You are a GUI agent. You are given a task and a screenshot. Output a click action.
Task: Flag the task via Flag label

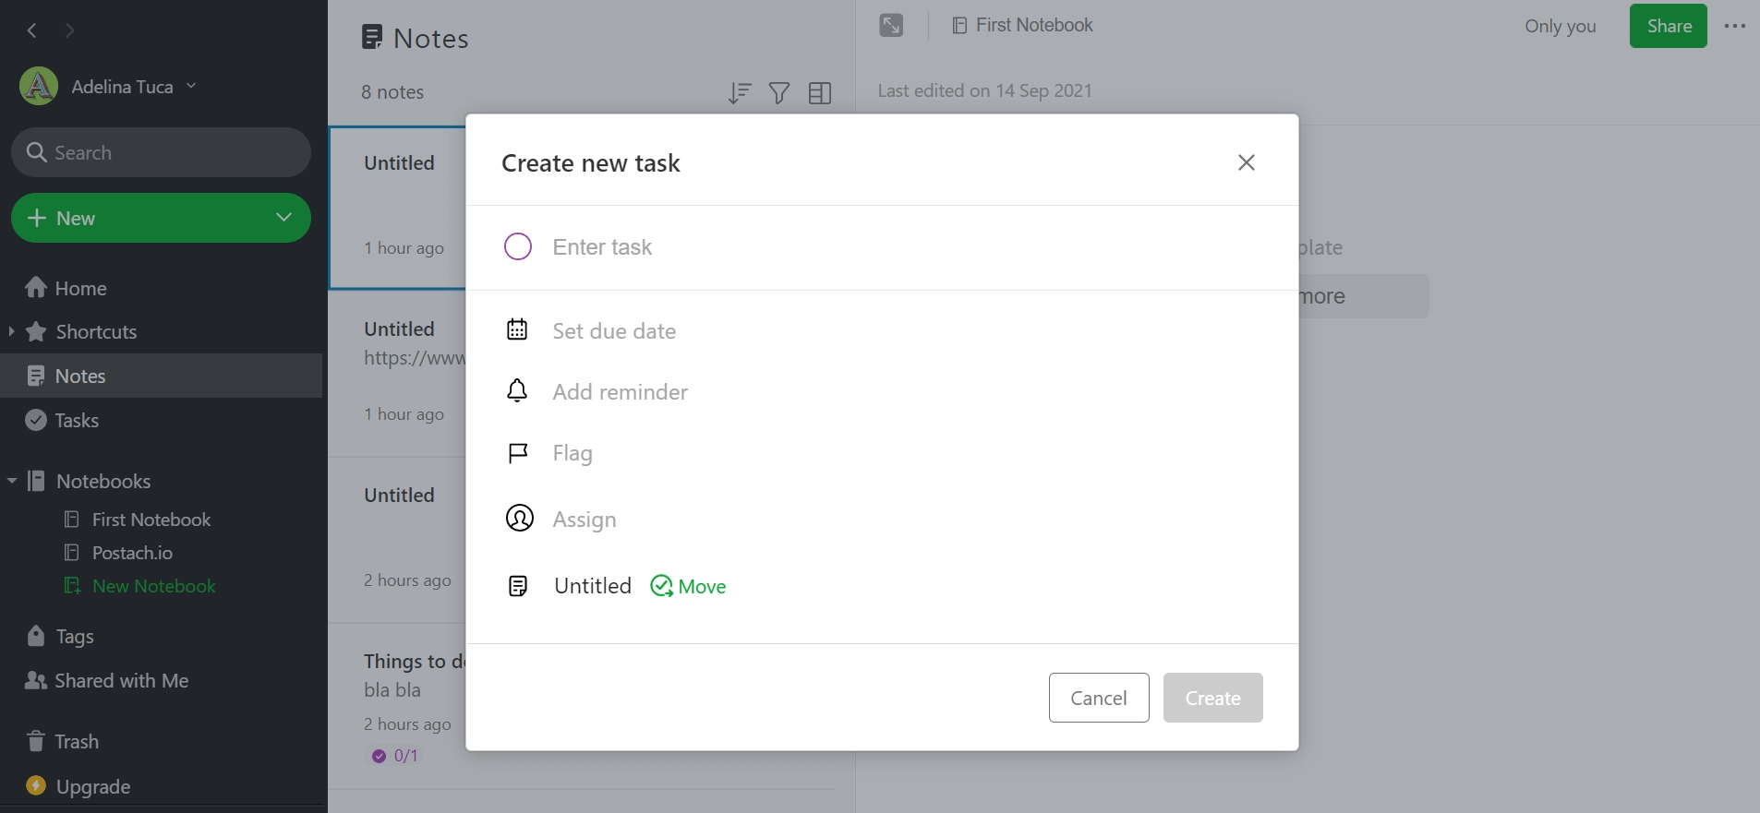(573, 453)
